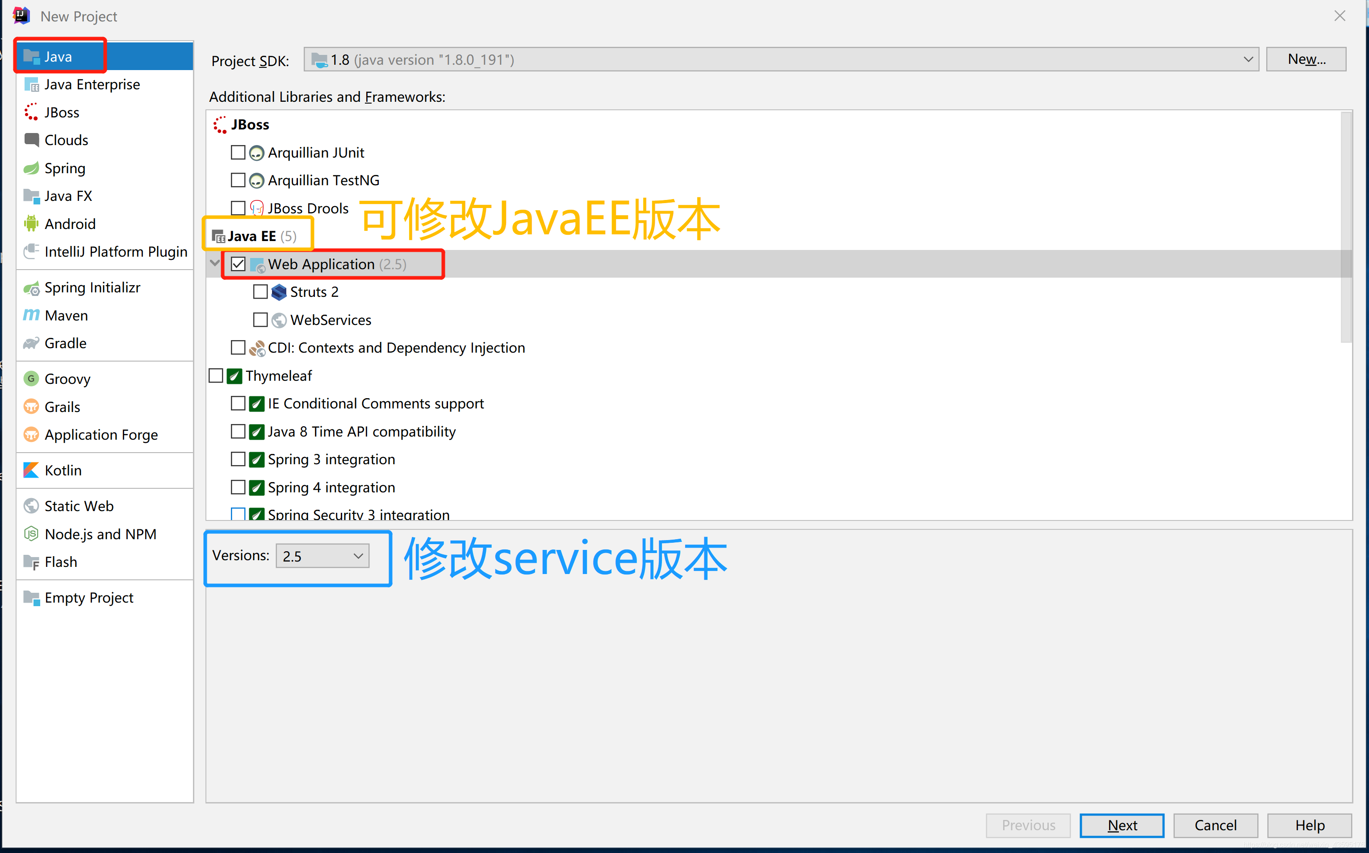The image size is (1369, 853).
Task: Pick the Grails icon in sidebar
Action: click(x=32, y=407)
